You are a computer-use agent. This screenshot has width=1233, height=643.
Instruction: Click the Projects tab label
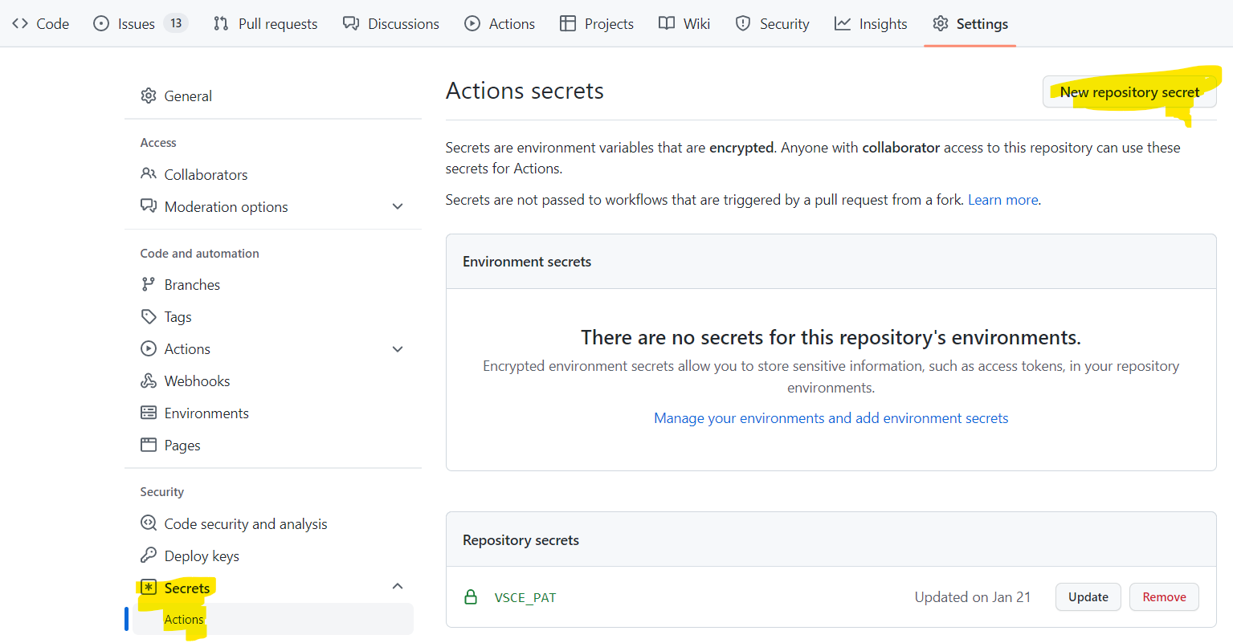pyautogui.click(x=609, y=23)
